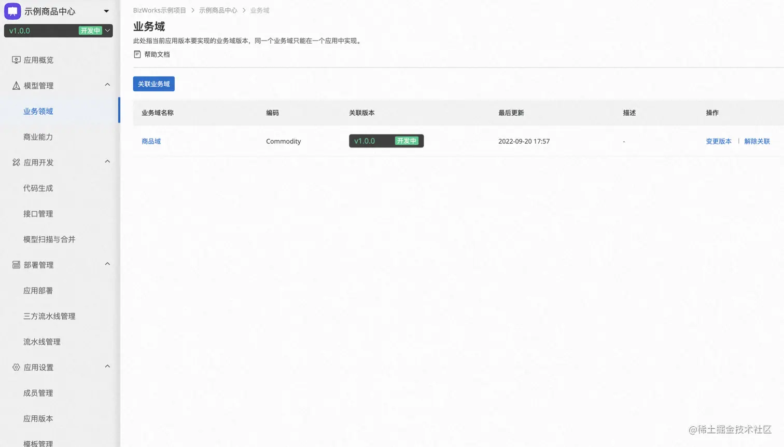Collapse the 模型管理 section chevron
The image size is (784, 447).
pyautogui.click(x=107, y=85)
